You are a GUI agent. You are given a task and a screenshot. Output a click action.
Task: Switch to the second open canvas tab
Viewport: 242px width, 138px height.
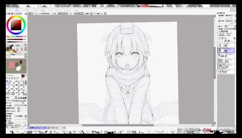56,128
